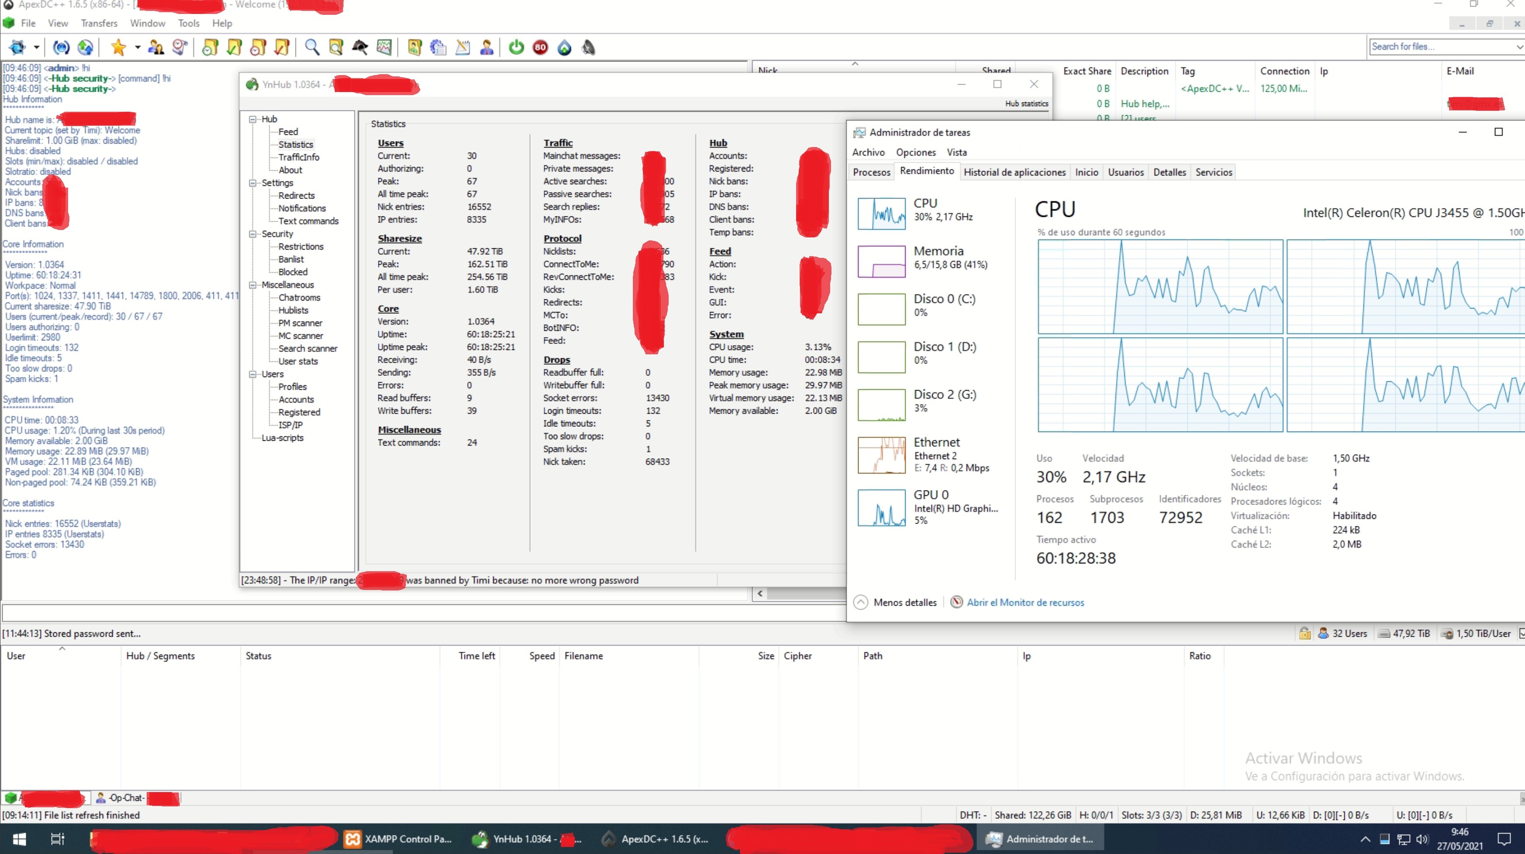
Task: Open Finished Downloads folder icon with green check
Action: click(234, 47)
